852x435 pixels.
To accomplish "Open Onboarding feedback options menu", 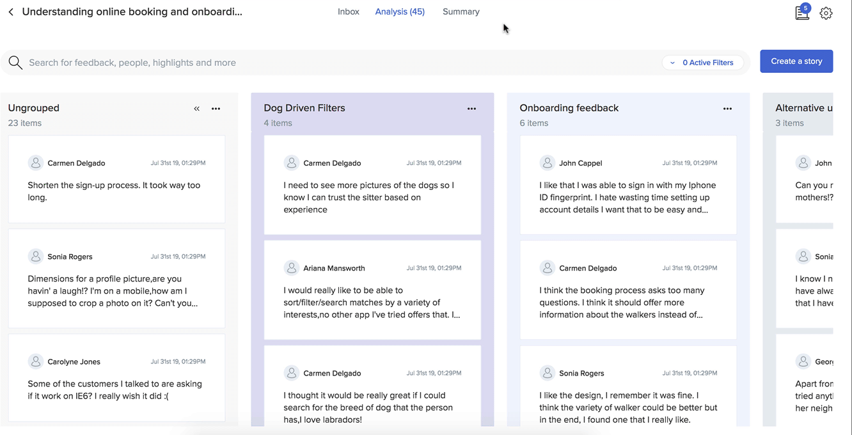I will (x=727, y=109).
